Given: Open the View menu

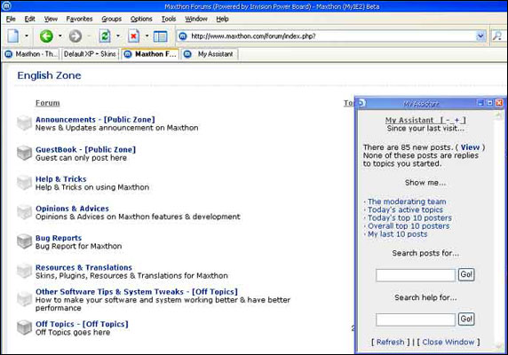Looking at the screenshot, I should click(51, 20).
